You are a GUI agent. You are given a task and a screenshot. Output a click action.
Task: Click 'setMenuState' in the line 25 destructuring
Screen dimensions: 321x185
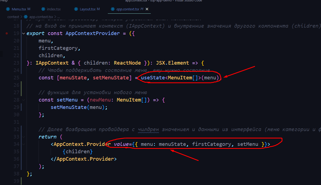coord(111,78)
